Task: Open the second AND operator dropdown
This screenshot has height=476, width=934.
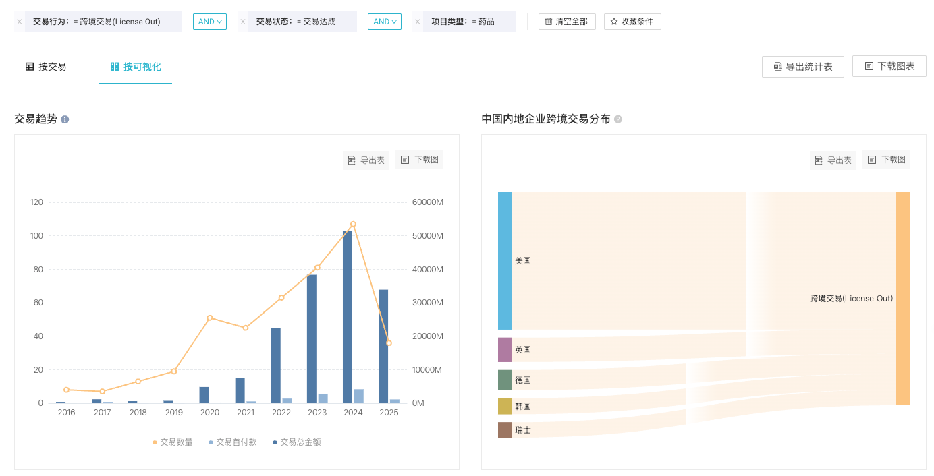Action: click(x=385, y=22)
